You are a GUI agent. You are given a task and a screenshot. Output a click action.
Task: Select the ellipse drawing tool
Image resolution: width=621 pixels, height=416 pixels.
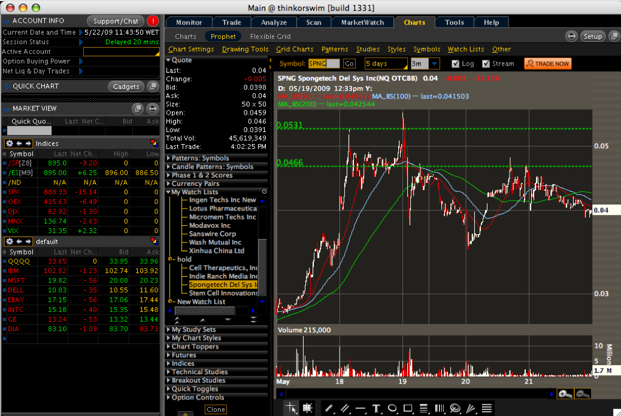[392, 408]
